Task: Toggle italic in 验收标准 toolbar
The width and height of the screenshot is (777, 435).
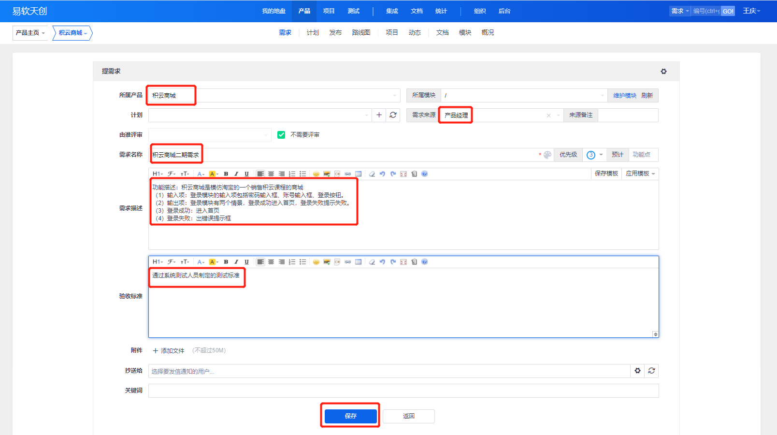Action: coord(236,262)
